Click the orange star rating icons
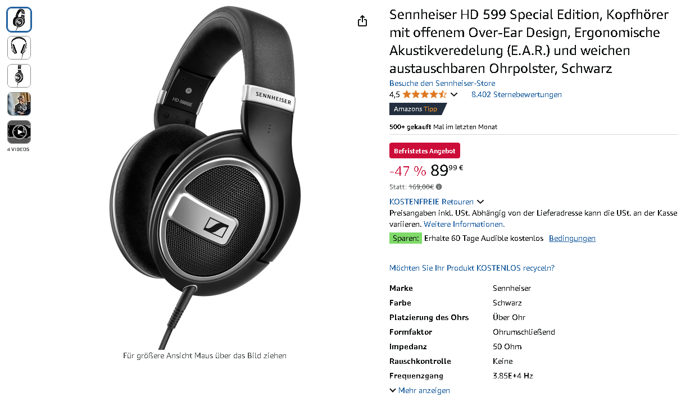This screenshot has height=397, width=681. (x=424, y=94)
